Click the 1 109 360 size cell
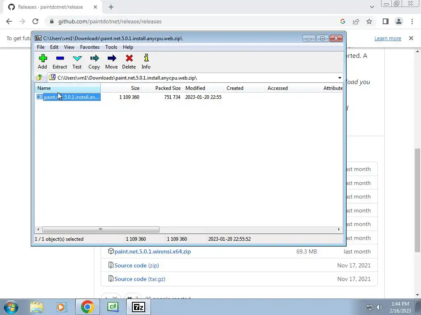421x315 pixels. [x=129, y=97]
